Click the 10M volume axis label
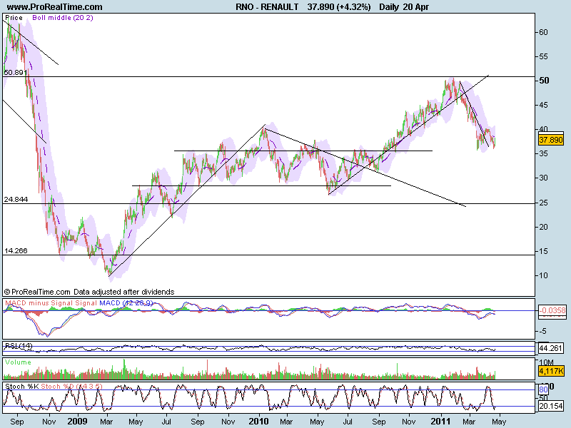Screen dimensions: 571x428 [x=546, y=362]
